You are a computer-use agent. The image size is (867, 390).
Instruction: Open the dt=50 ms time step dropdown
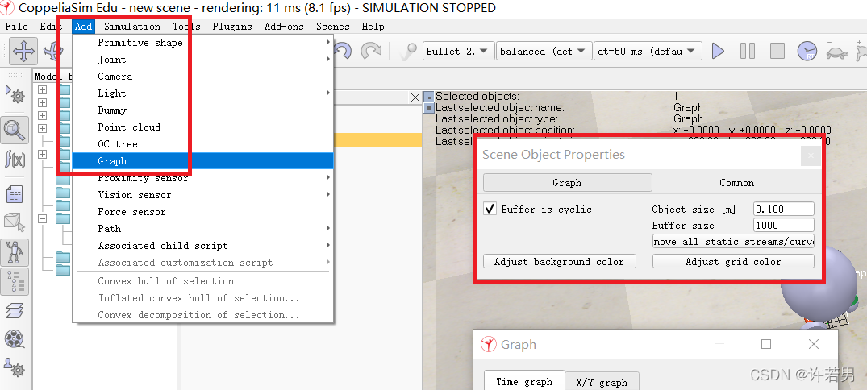[648, 52]
